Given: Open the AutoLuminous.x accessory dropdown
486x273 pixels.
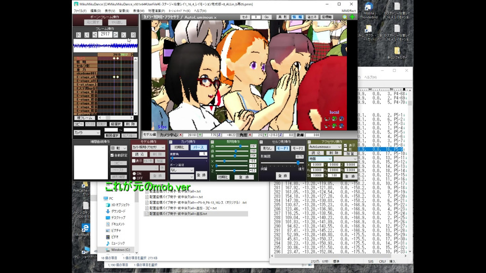Looking at the screenshot, I should pos(325,147).
